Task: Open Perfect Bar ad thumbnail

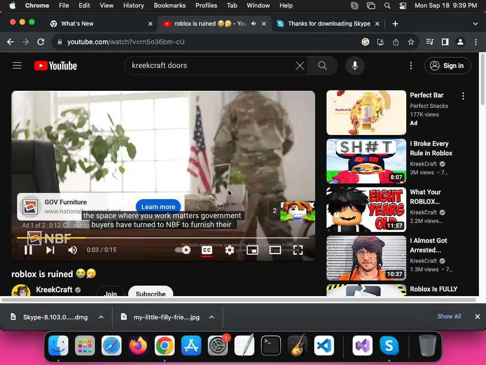Action: (366, 113)
